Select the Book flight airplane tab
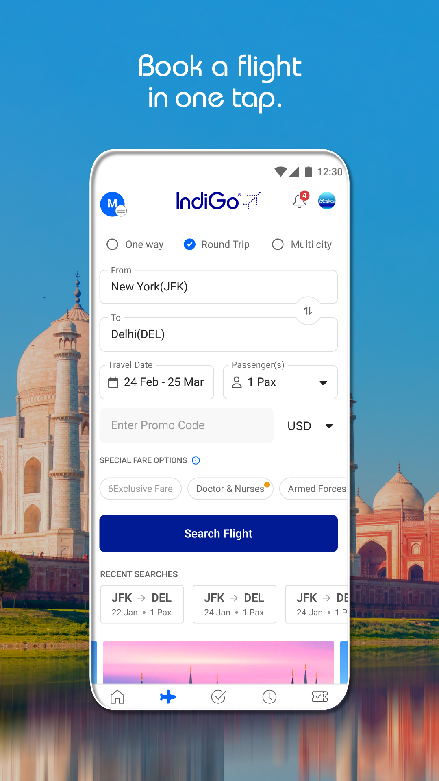 pyautogui.click(x=168, y=697)
